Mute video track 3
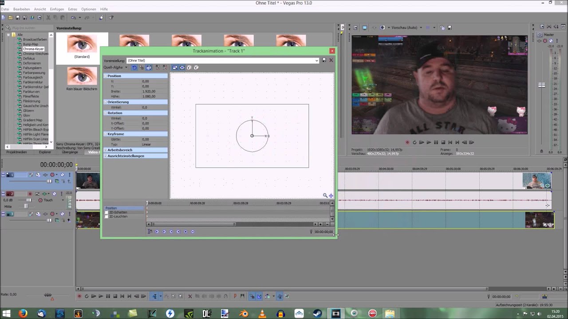The height and width of the screenshot is (319, 568). (62, 214)
